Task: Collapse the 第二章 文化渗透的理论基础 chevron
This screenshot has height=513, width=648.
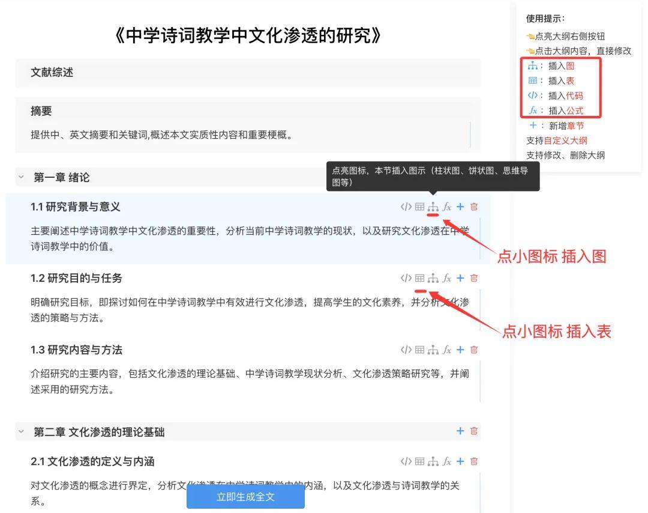Action: (21, 431)
